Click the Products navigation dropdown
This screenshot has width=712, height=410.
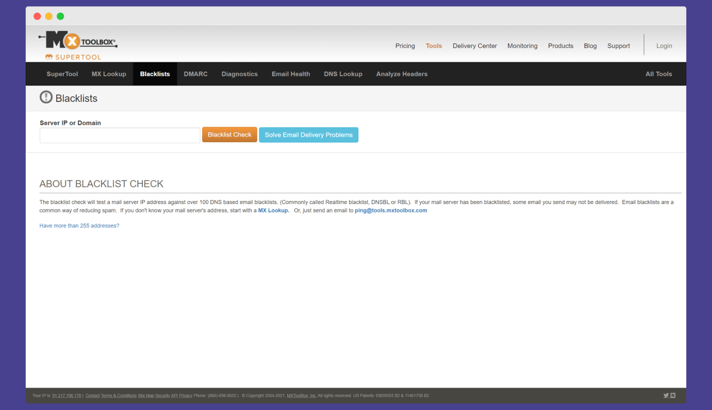[560, 46]
